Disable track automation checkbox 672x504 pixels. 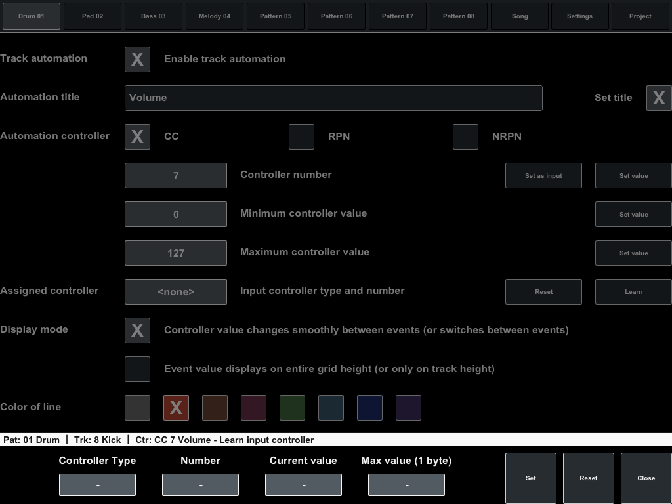[137, 59]
